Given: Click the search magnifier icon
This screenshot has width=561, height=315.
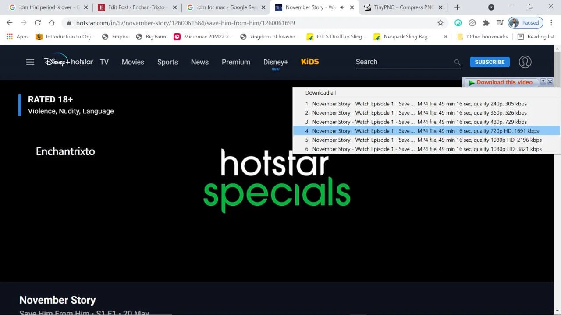Looking at the screenshot, I should pyautogui.click(x=457, y=63).
